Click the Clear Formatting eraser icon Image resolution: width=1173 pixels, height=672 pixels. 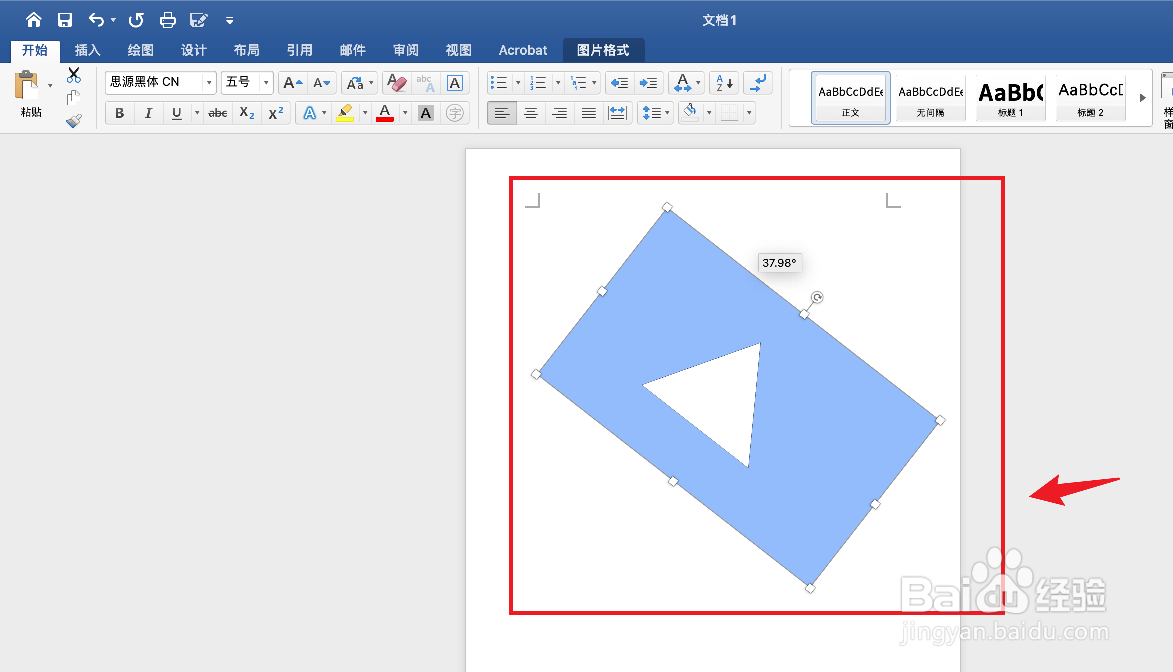pyautogui.click(x=397, y=83)
